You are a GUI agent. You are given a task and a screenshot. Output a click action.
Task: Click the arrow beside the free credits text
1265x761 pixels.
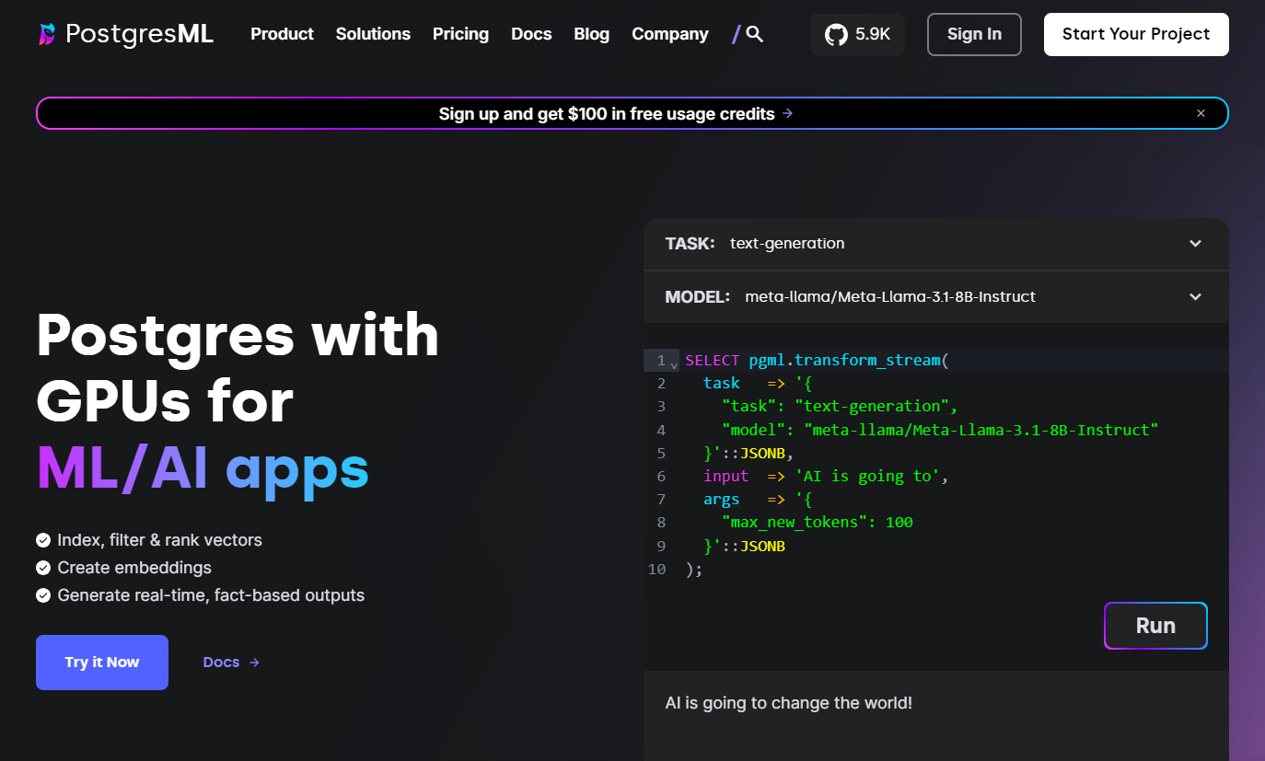click(x=788, y=113)
